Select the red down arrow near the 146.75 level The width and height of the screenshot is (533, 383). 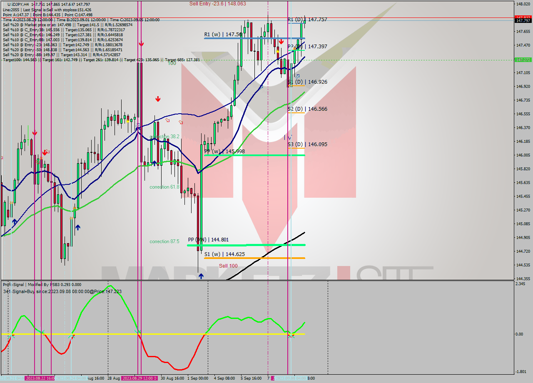[158, 99]
